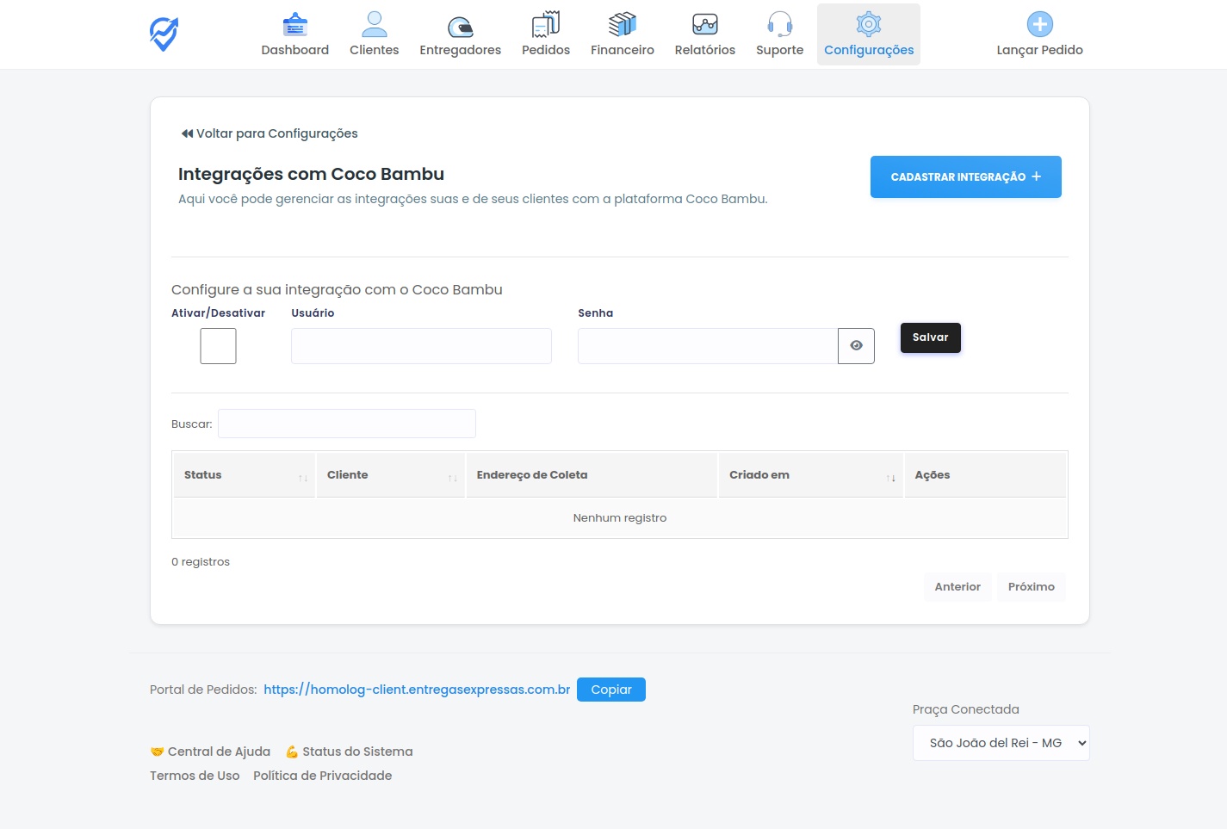The height and width of the screenshot is (829, 1227).
Task: Click Voltar para Configurações link
Action: (270, 133)
